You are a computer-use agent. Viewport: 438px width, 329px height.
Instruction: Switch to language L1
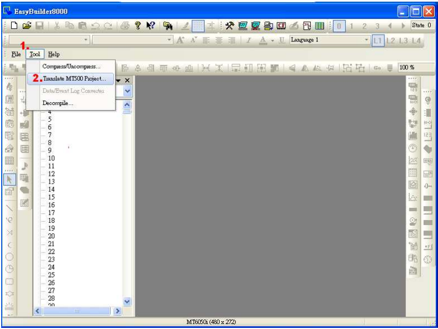378,40
